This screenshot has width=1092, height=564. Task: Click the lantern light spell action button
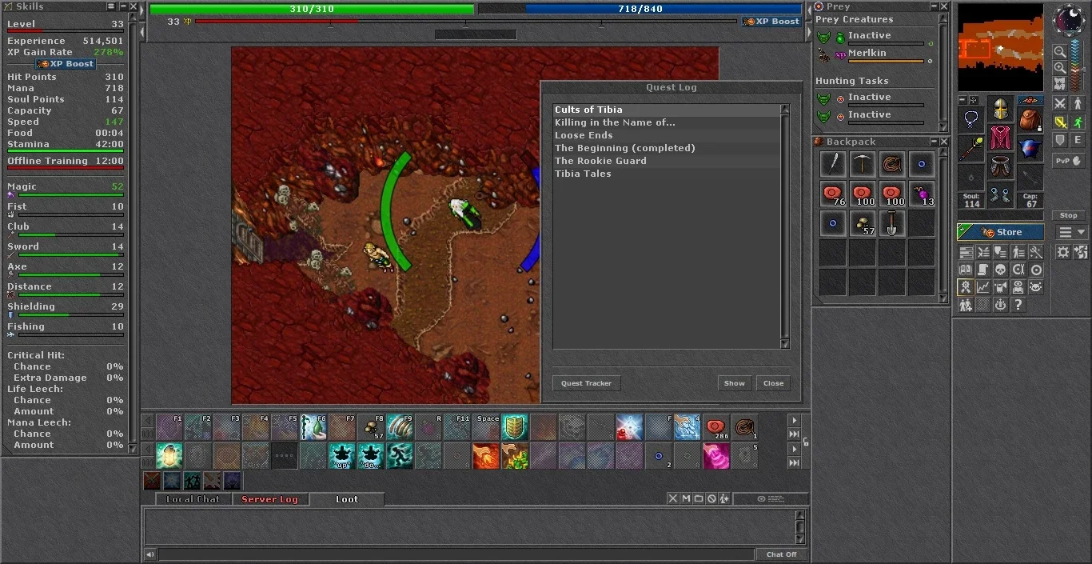click(169, 456)
